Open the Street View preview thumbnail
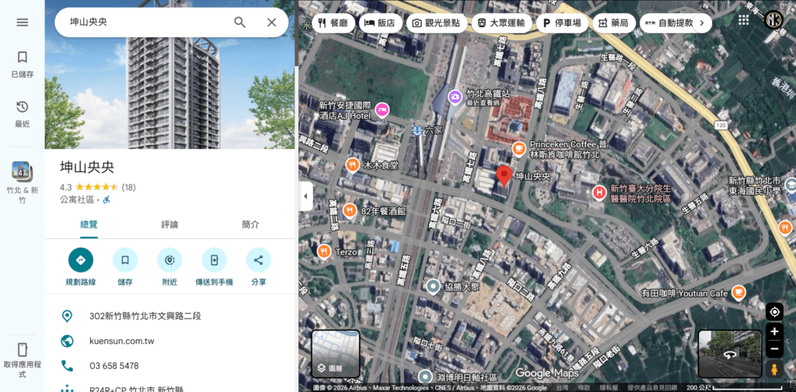796x392 pixels. [x=730, y=353]
